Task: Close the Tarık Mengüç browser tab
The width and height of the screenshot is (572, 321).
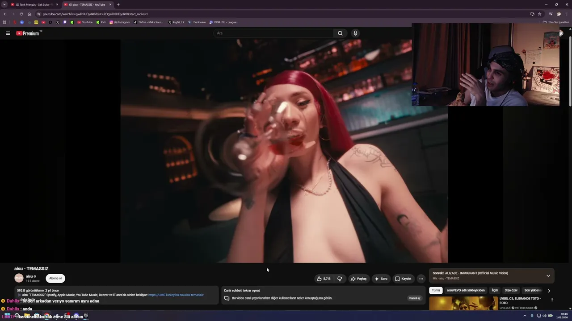Action: coord(57,4)
